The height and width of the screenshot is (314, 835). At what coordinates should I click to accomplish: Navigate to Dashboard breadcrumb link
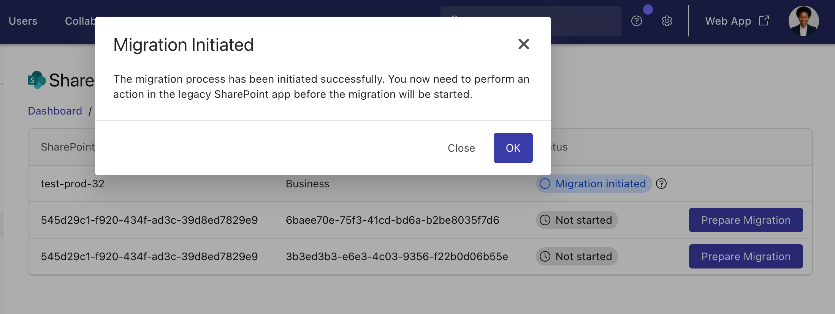(55, 111)
